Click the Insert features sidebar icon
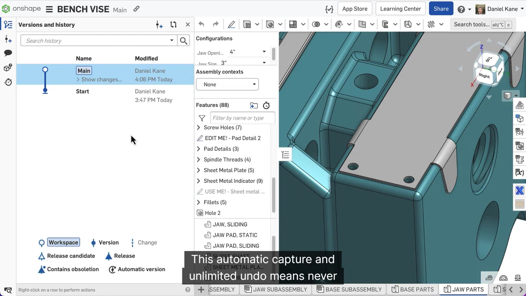The height and width of the screenshot is (296, 526). 8,39
